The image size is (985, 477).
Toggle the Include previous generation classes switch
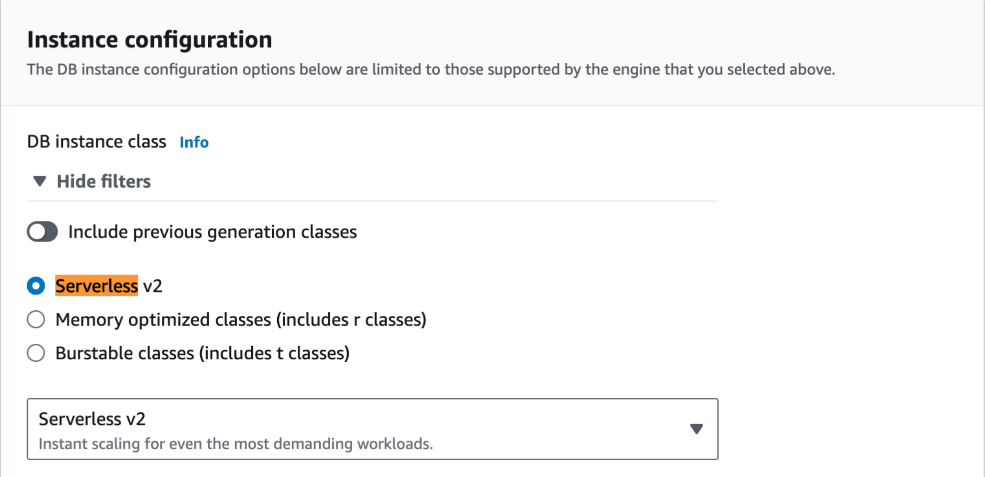click(42, 232)
